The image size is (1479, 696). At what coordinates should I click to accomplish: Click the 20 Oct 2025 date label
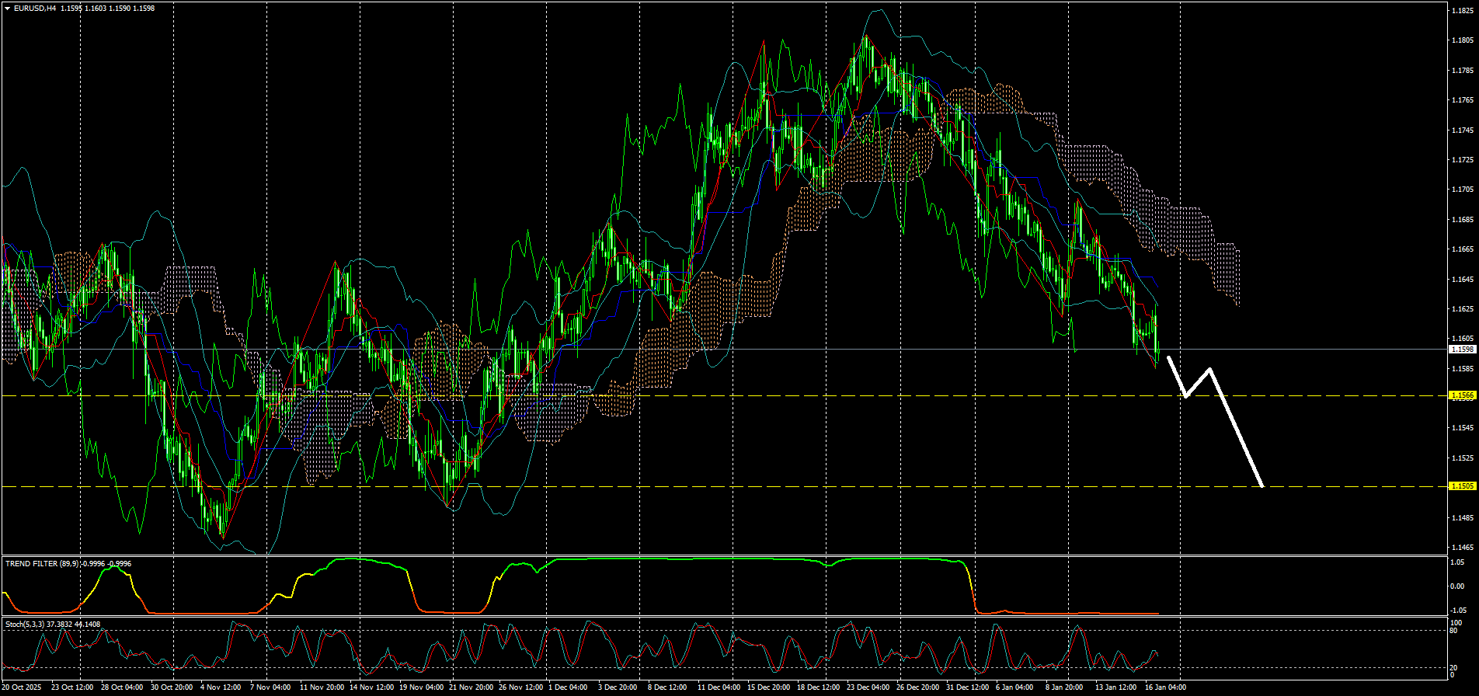click(22, 687)
